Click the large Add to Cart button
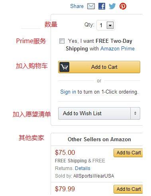 tap(99, 67)
